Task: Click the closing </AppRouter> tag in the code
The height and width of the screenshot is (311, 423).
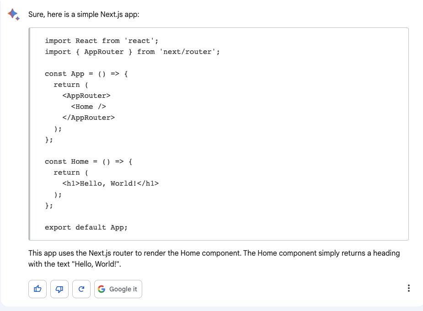Action: [x=88, y=118]
